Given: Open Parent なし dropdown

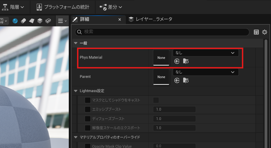Looking at the screenshot, I should 206,72.
